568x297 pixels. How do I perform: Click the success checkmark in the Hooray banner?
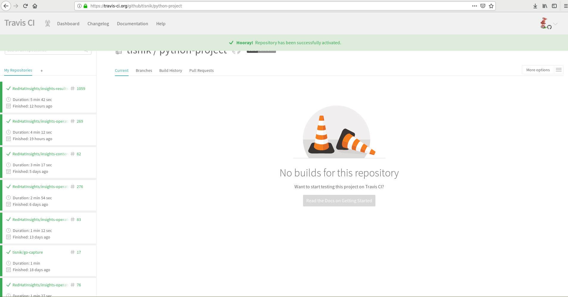pyautogui.click(x=231, y=43)
